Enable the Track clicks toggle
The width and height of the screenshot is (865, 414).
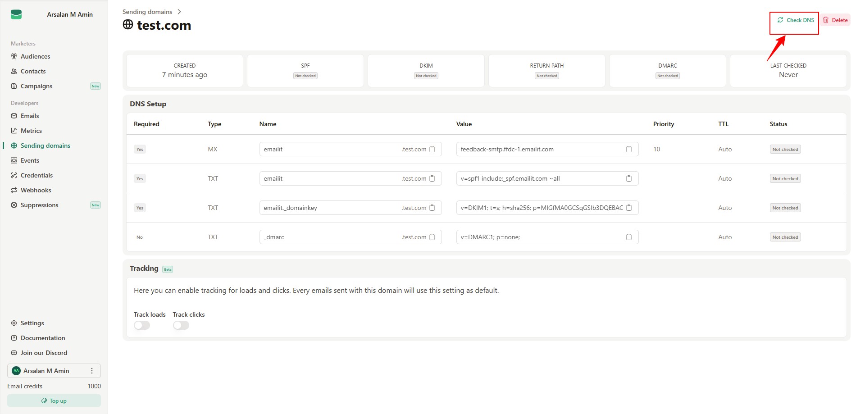click(181, 325)
